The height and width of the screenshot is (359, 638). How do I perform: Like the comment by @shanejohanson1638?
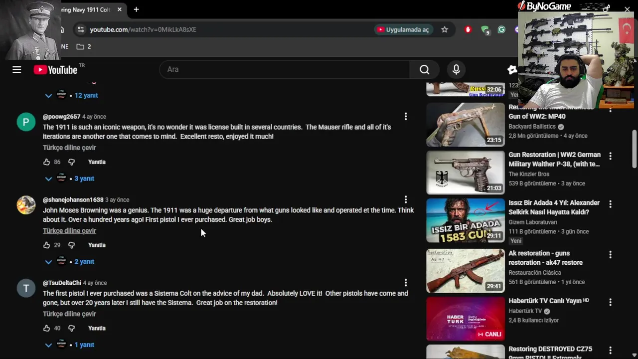click(x=46, y=245)
